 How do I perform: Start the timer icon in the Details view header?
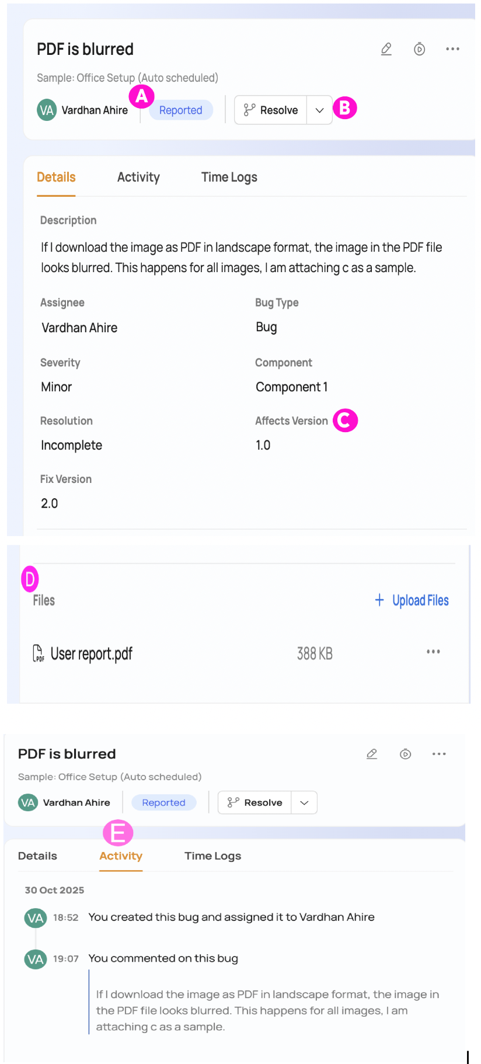[x=419, y=49]
